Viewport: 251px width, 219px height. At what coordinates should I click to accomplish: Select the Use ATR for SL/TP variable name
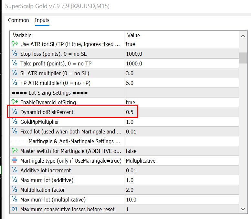70,44
